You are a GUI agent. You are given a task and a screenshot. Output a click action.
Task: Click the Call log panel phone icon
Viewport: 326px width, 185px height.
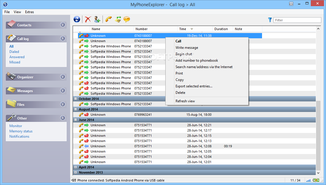click(11, 38)
